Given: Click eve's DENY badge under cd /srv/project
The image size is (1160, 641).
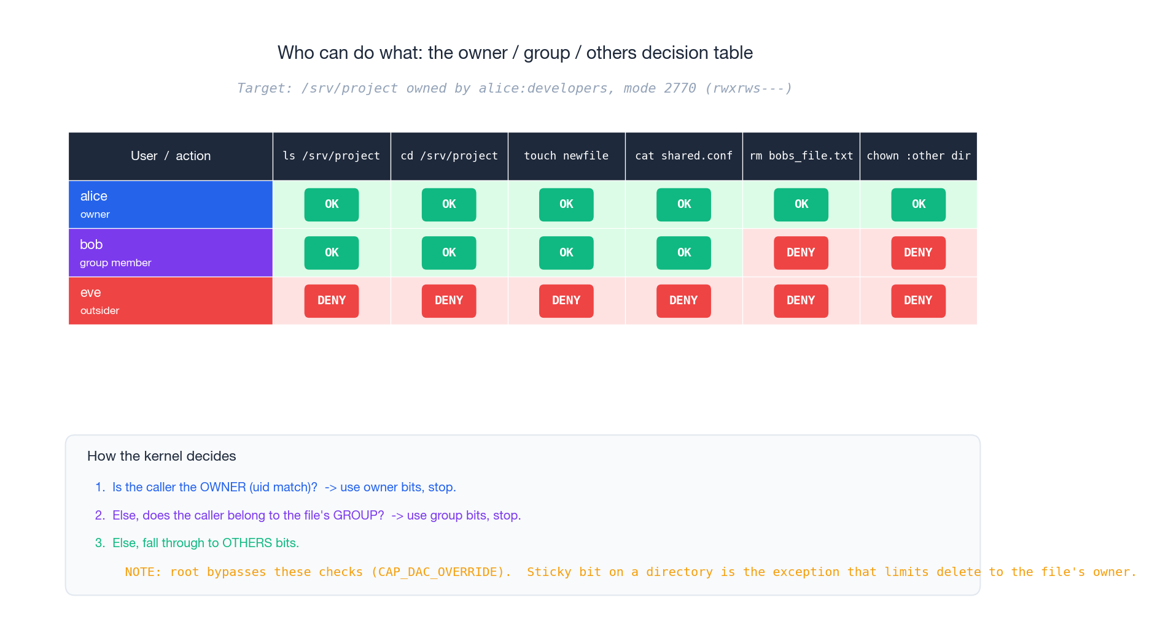Looking at the screenshot, I should pyautogui.click(x=448, y=301).
